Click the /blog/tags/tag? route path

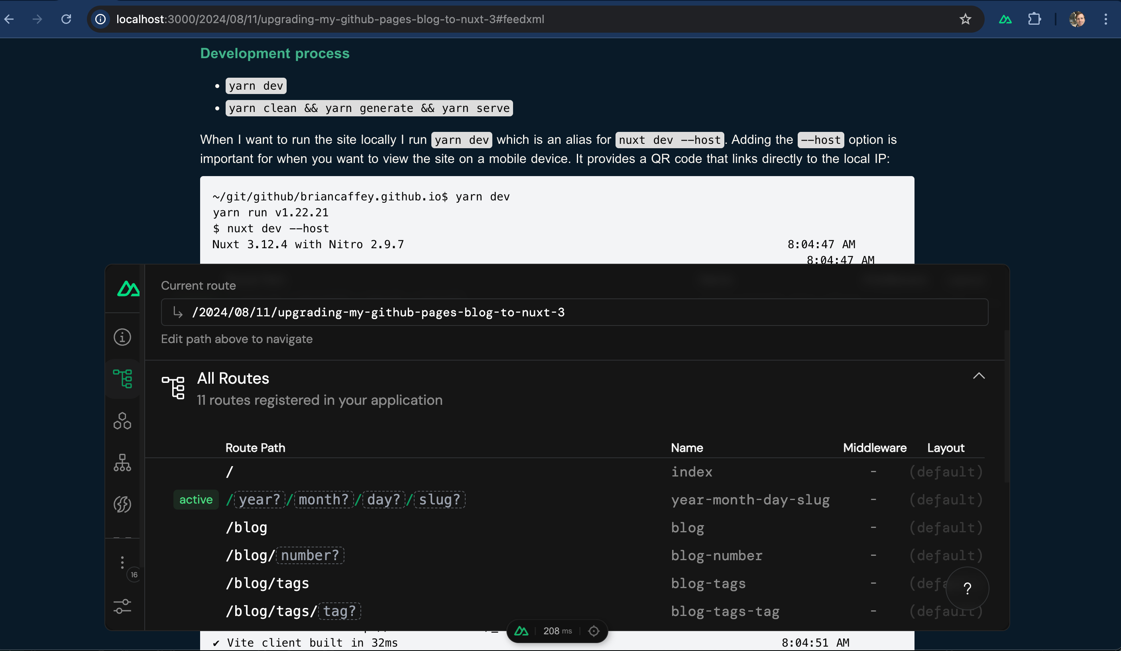click(x=293, y=611)
